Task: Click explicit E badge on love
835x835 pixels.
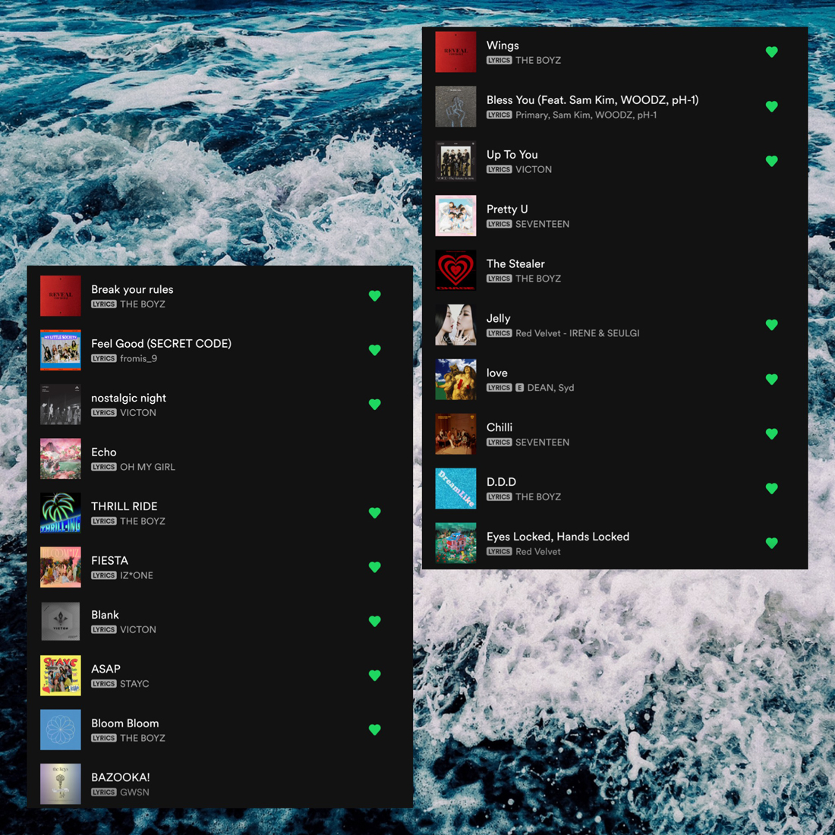Action: tap(520, 388)
